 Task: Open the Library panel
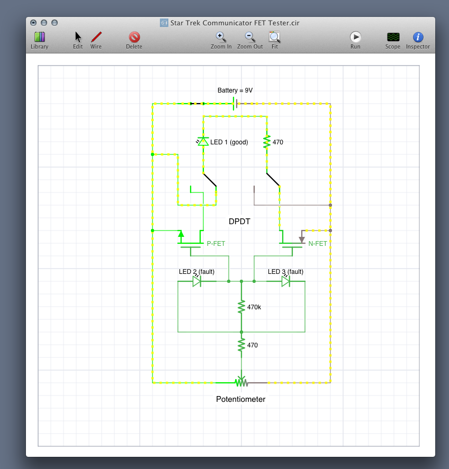pos(40,40)
